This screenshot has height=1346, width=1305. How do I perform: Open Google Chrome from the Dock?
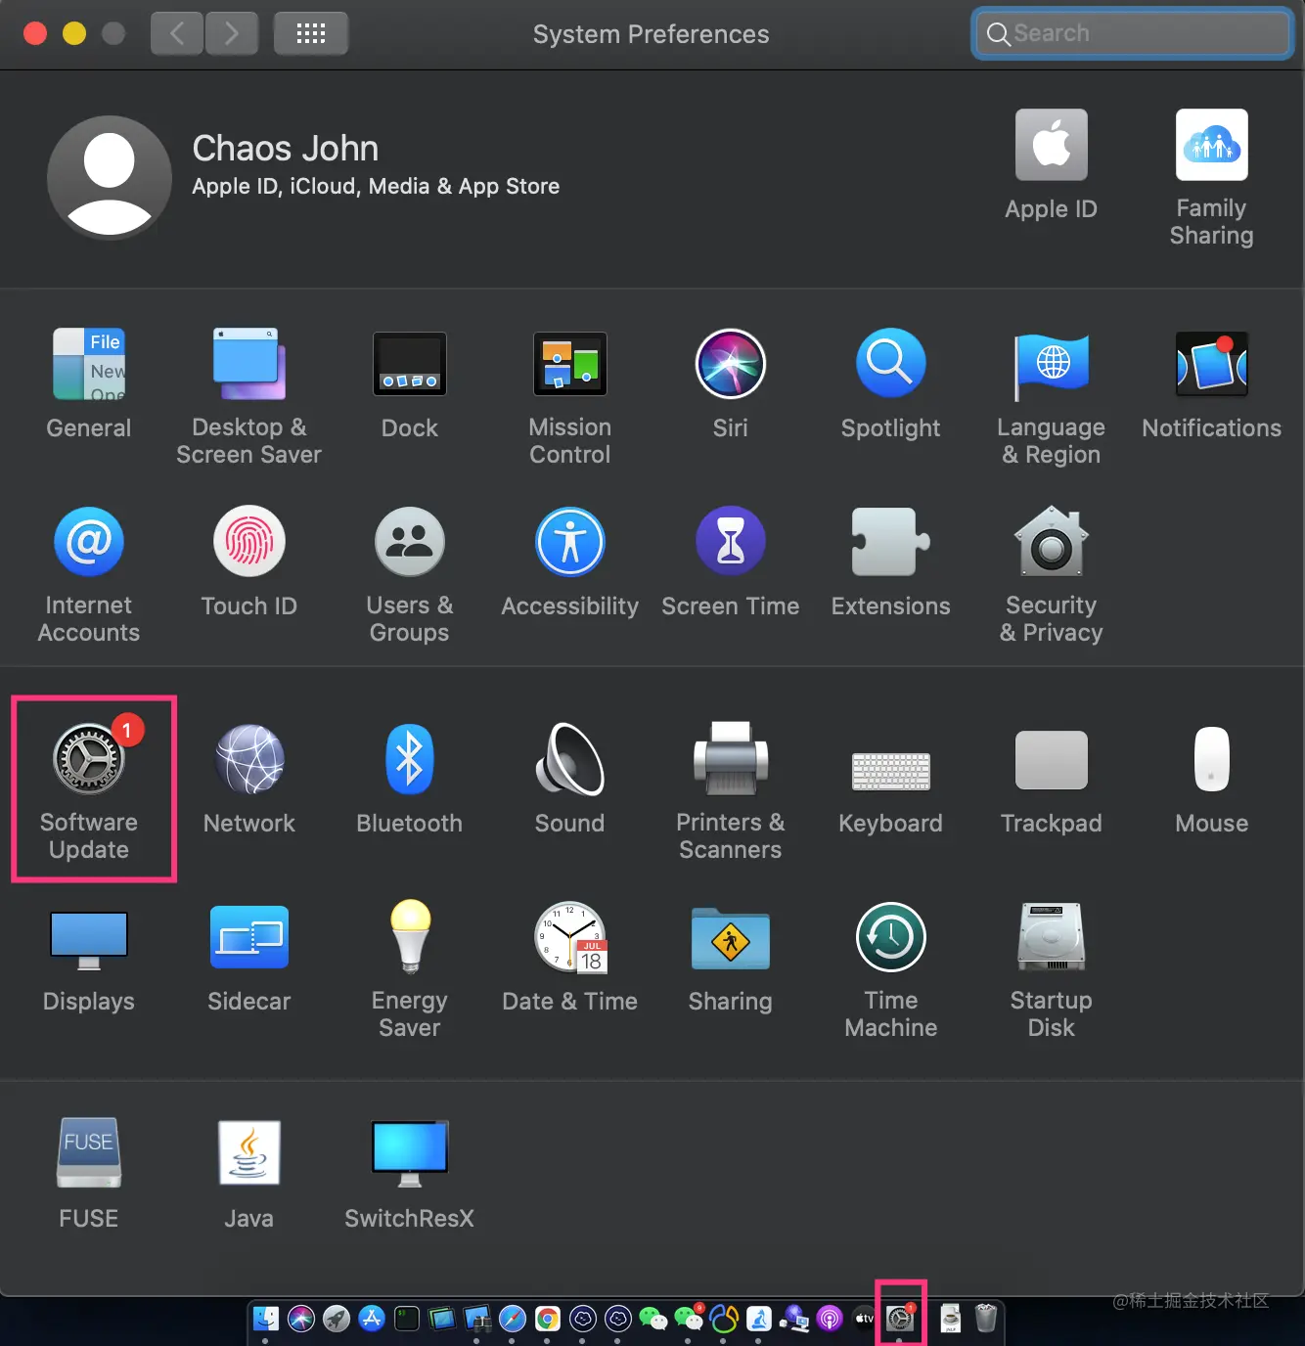point(548,1319)
